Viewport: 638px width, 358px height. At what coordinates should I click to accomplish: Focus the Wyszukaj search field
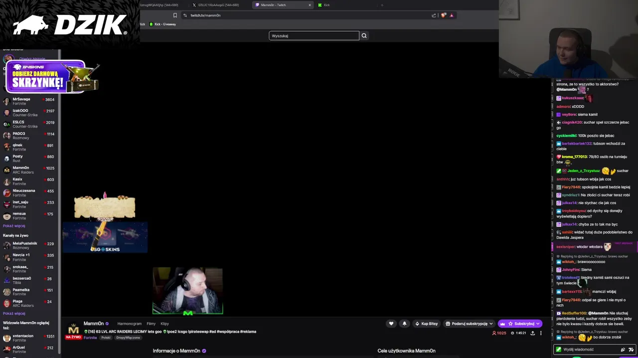314,36
